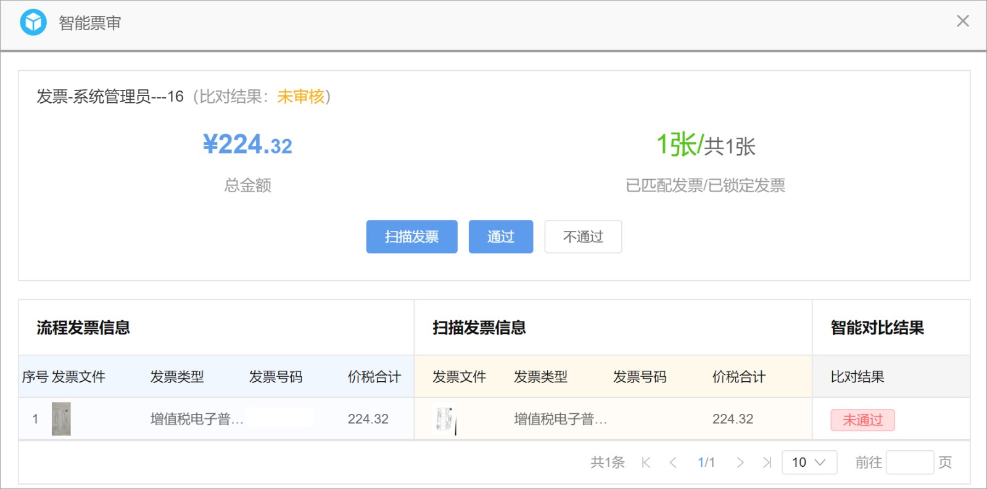
Task: Approve with the 通过 button
Action: pyautogui.click(x=500, y=236)
